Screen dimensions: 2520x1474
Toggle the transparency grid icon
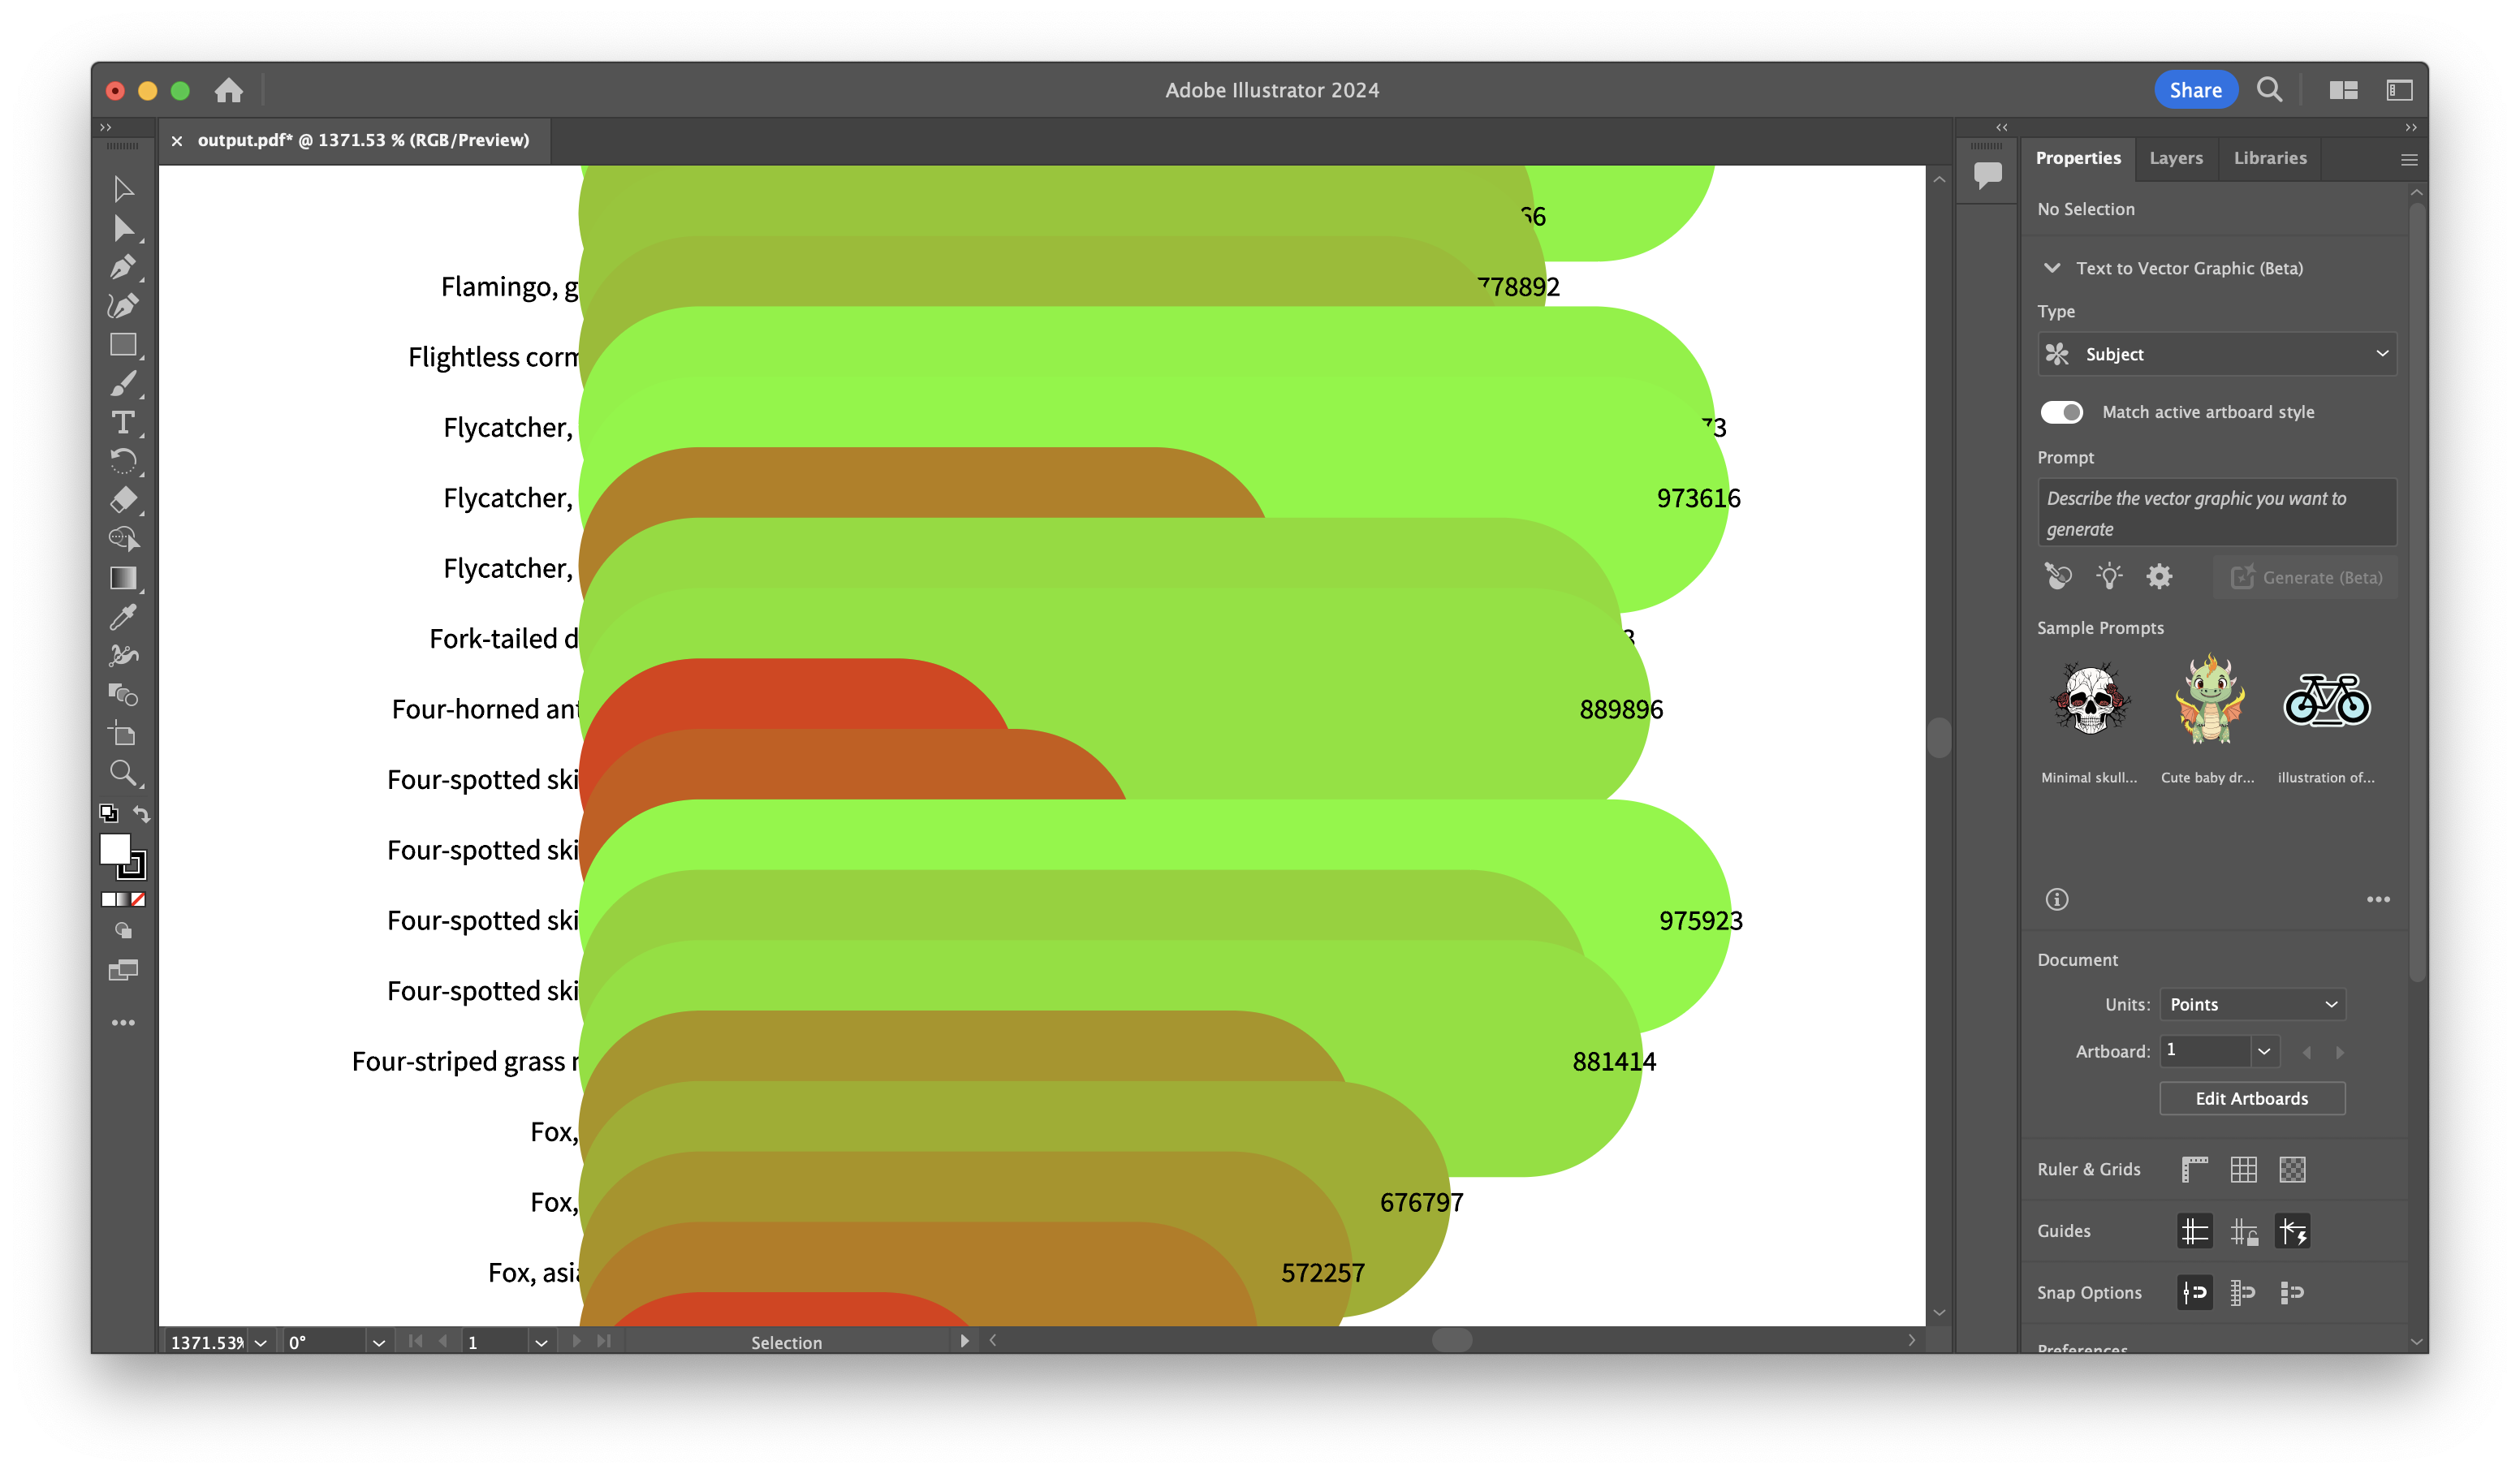coord(2292,1169)
